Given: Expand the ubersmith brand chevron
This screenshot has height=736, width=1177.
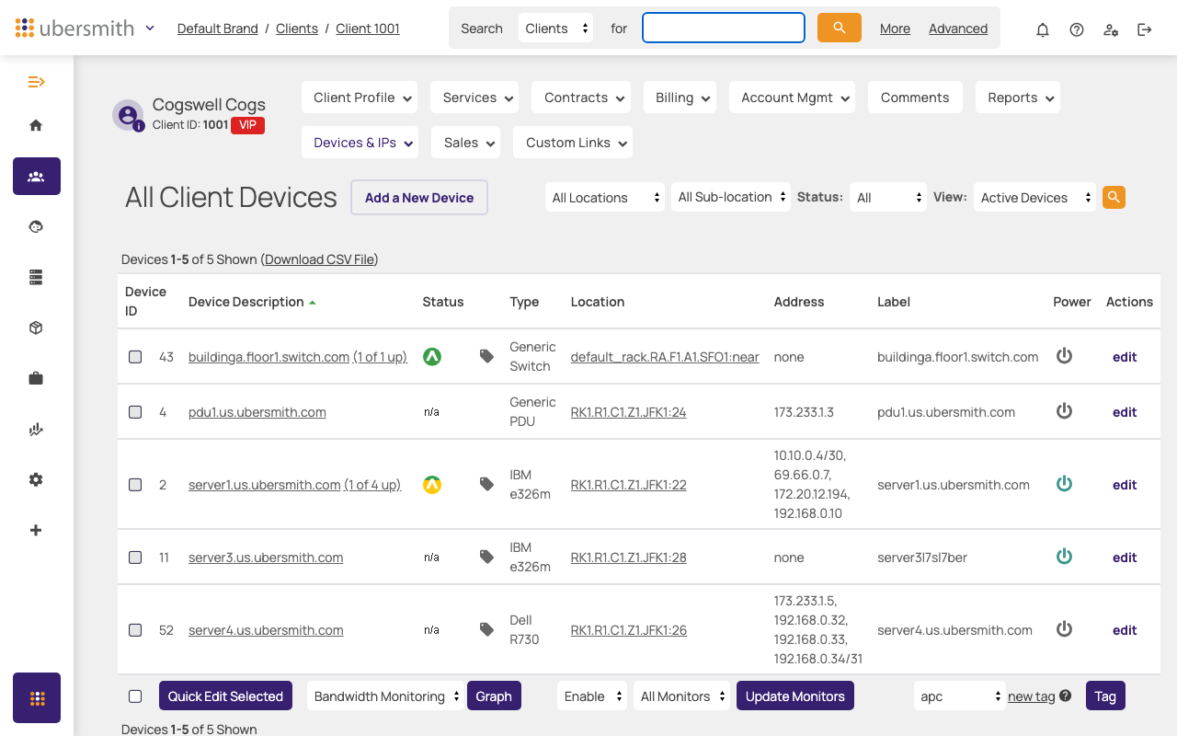Looking at the screenshot, I should (150, 29).
